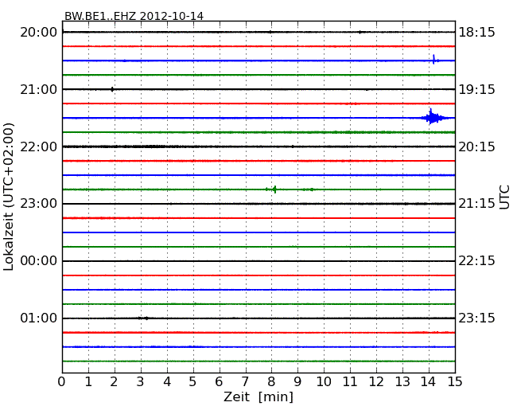
Task: Click the 00:00 local time label
Action: tap(39, 261)
